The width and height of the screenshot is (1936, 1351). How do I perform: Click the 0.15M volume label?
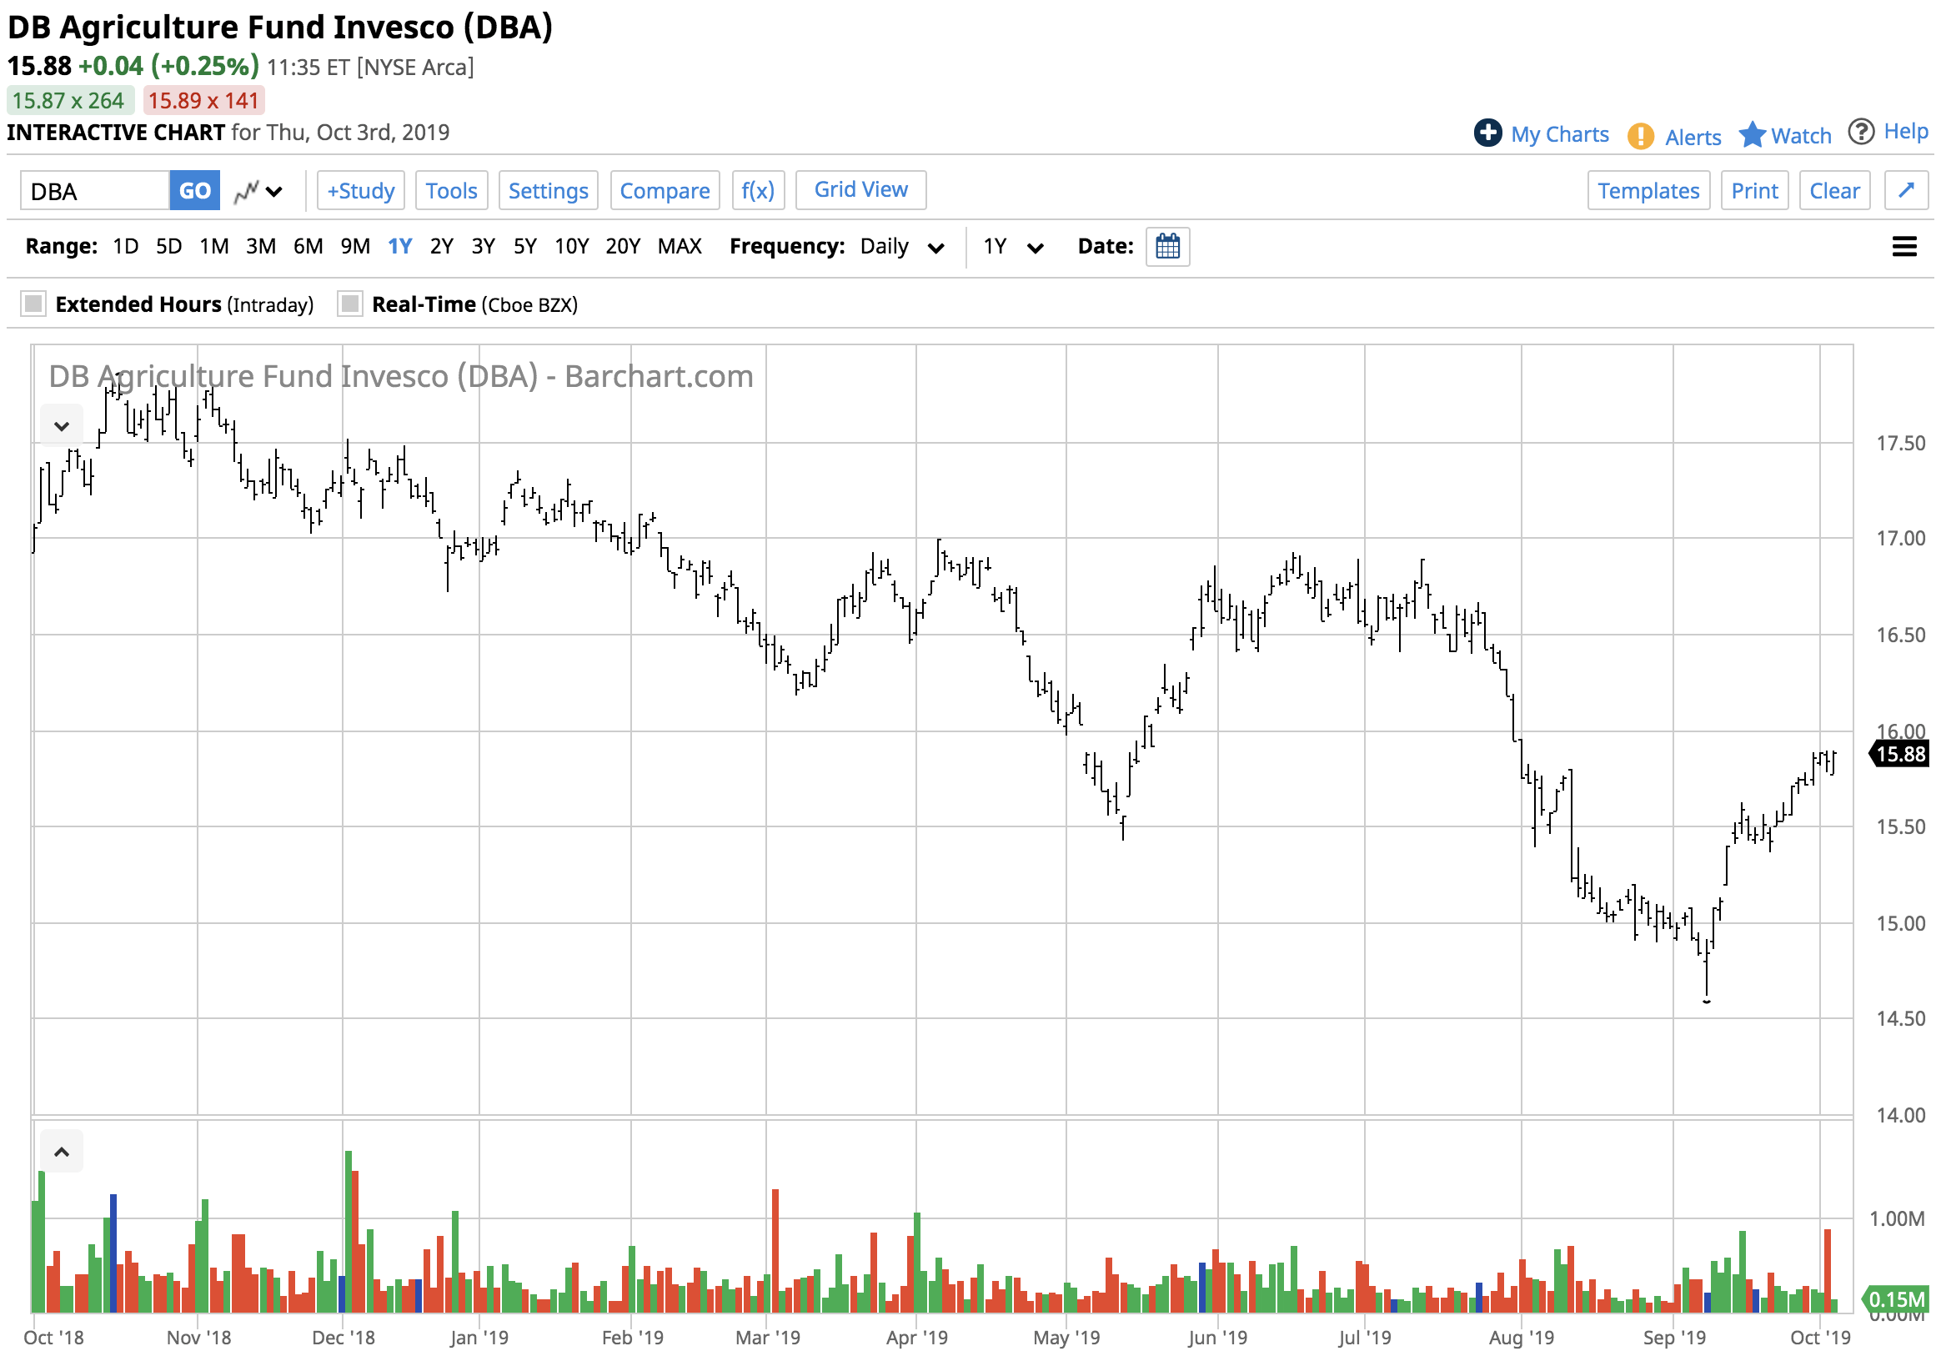1895,1299
